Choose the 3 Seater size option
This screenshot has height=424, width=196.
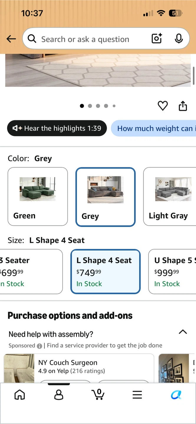31,271
